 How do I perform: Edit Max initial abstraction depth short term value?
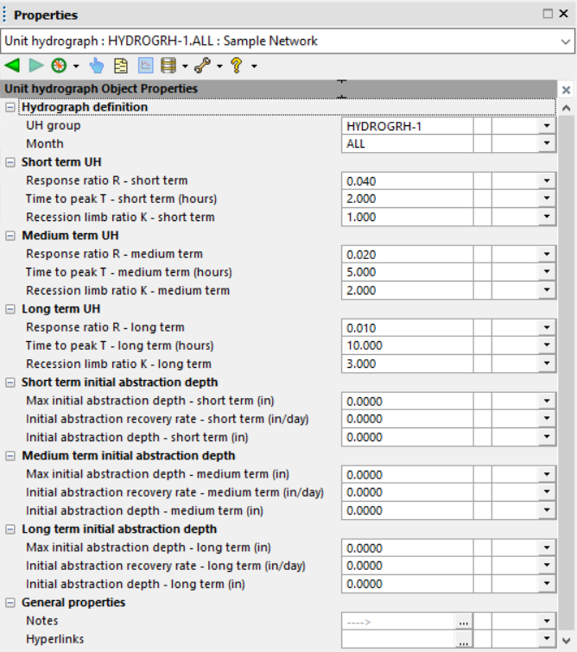point(408,402)
